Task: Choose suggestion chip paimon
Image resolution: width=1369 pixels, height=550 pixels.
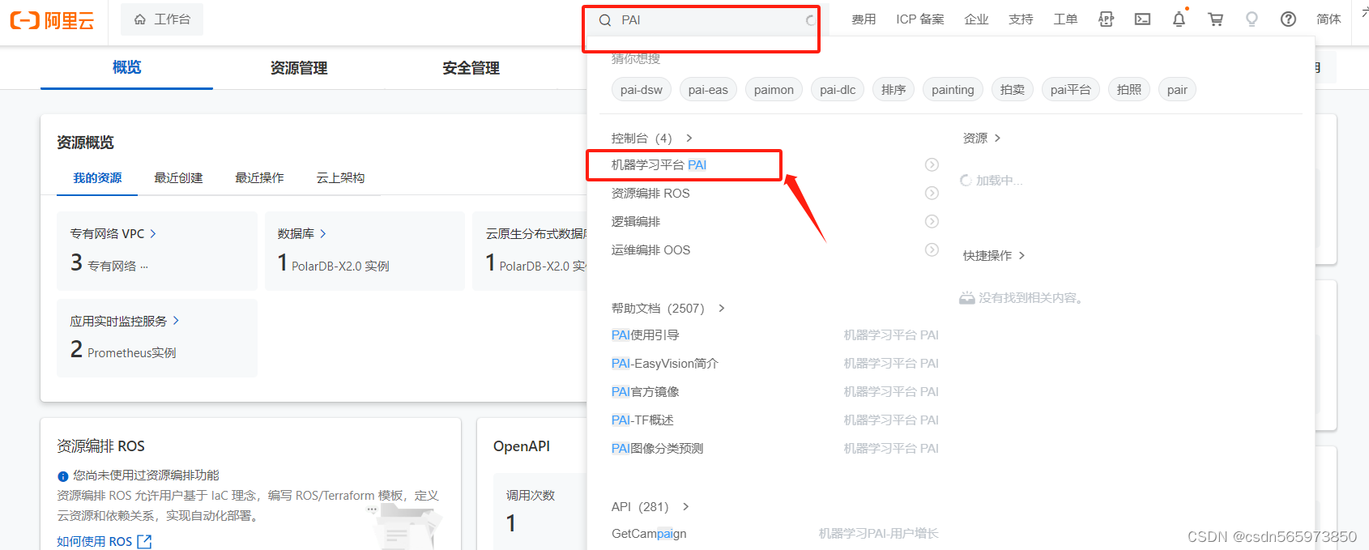Action: (x=774, y=90)
